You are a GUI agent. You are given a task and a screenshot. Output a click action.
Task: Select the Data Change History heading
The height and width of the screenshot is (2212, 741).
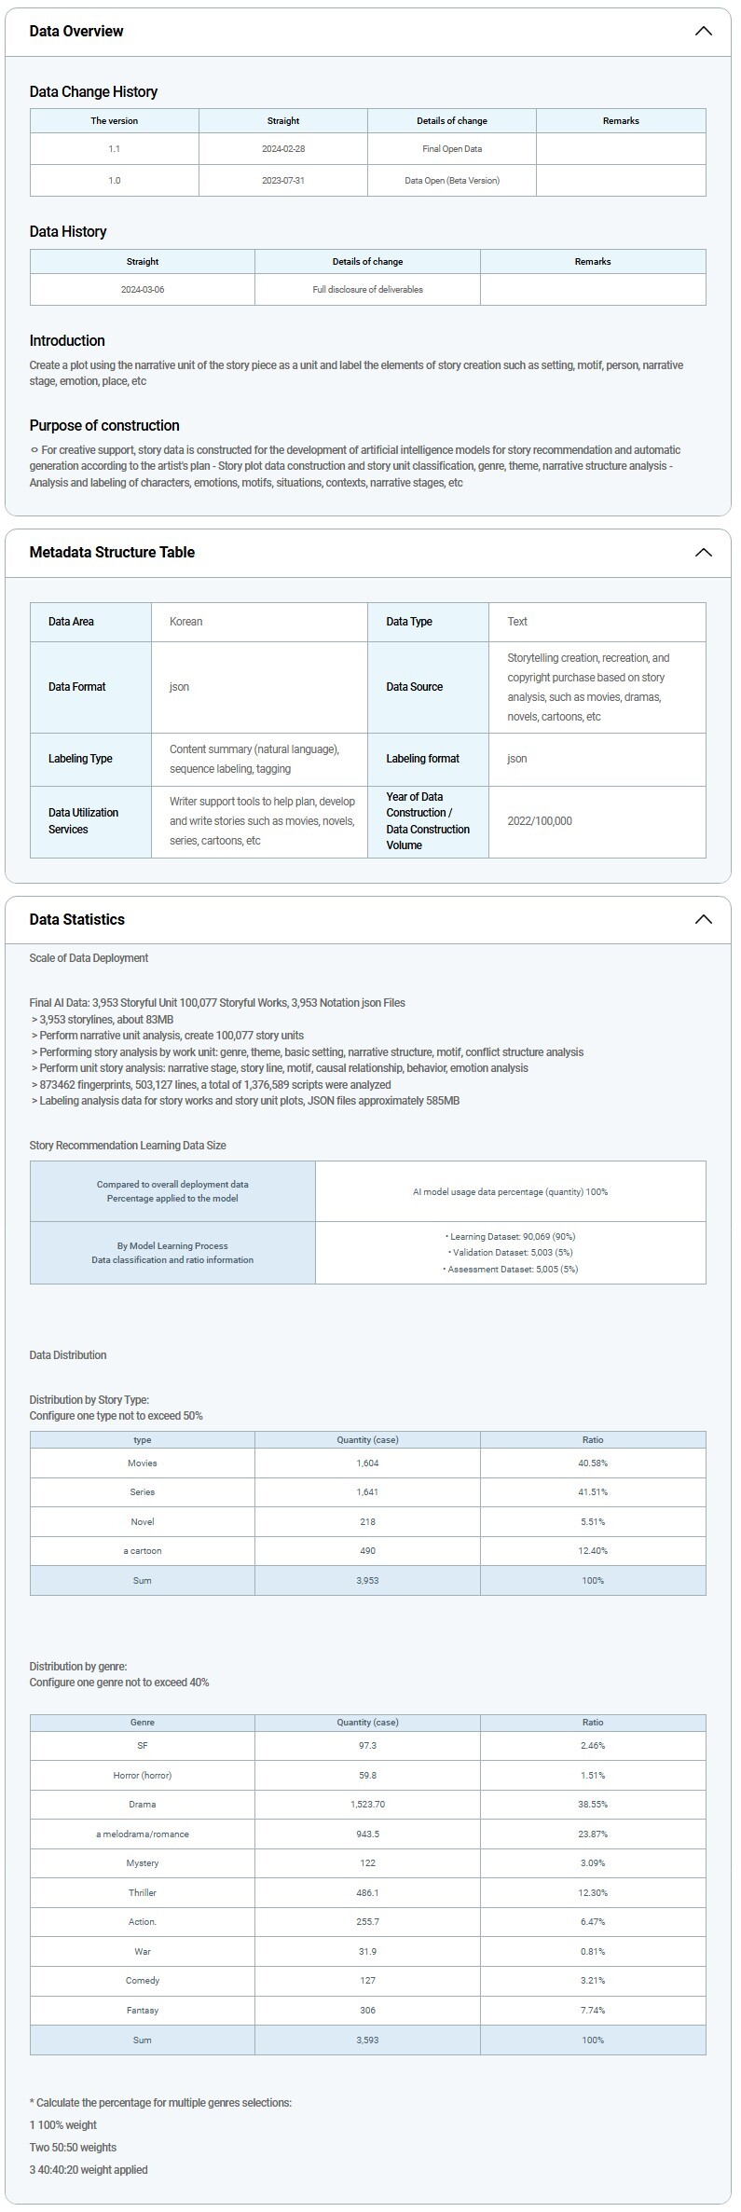click(x=93, y=91)
